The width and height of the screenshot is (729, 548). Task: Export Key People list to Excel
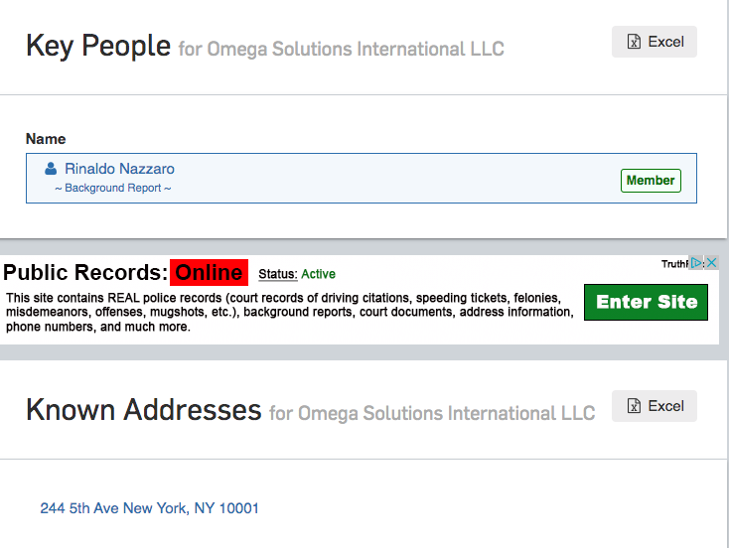(x=655, y=42)
